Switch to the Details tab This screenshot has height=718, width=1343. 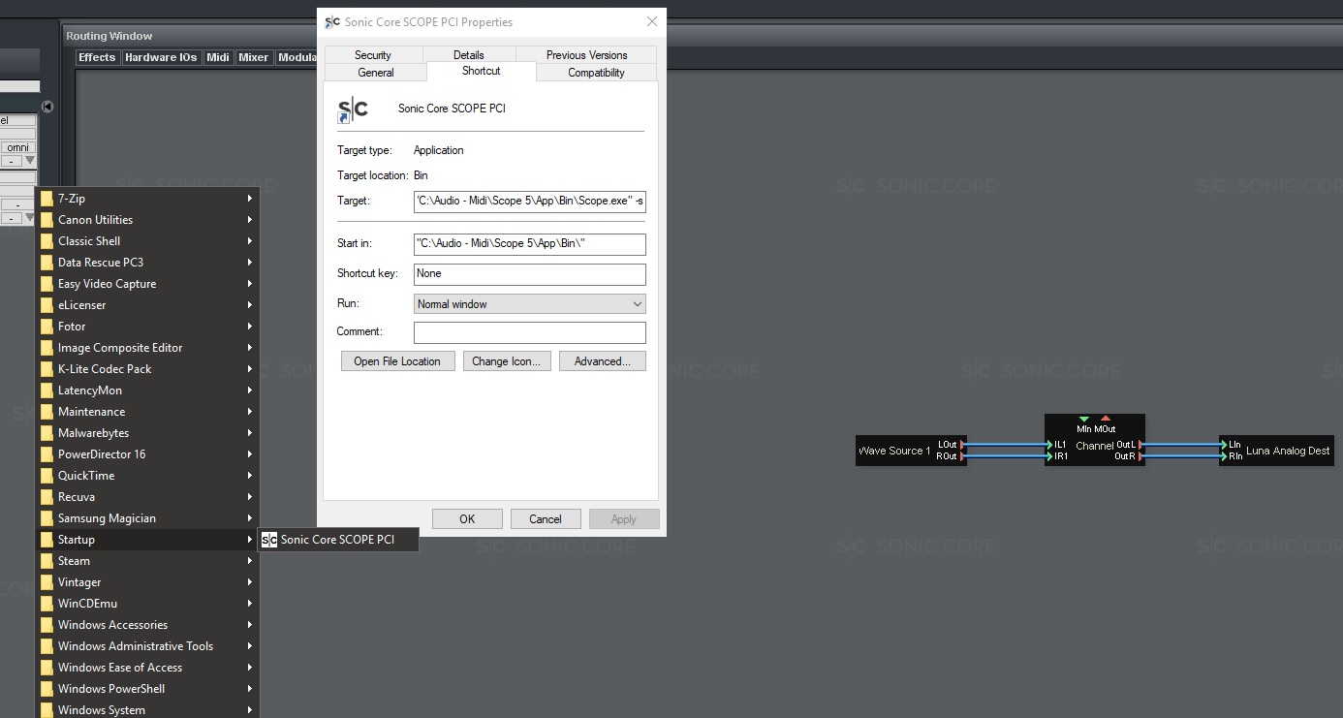pos(469,55)
